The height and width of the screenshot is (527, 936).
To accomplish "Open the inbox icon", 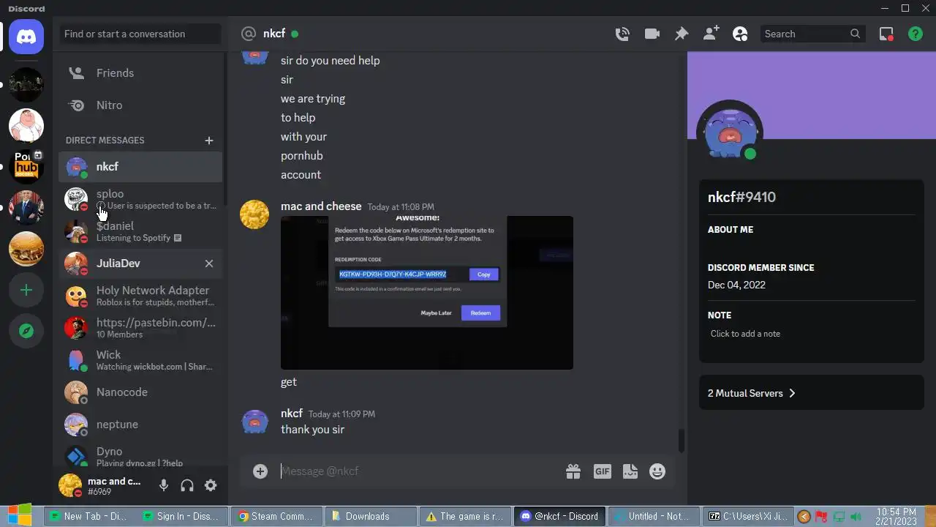I will pos(886,34).
